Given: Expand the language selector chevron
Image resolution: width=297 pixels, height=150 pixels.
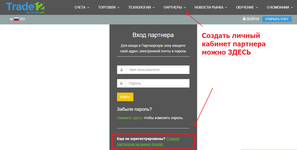Looking at the screenshot, I should (11, 19).
